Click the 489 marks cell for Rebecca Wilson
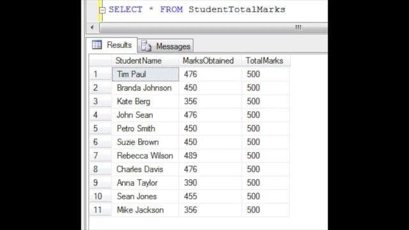This screenshot has height=230, width=409. pos(210,156)
